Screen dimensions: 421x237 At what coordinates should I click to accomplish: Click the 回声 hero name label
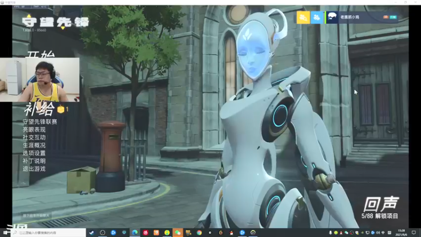pos(381,204)
